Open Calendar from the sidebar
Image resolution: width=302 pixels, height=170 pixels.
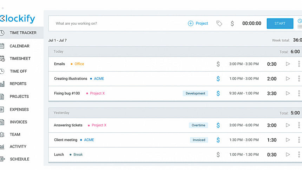pyautogui.click(x=19, y=46)
